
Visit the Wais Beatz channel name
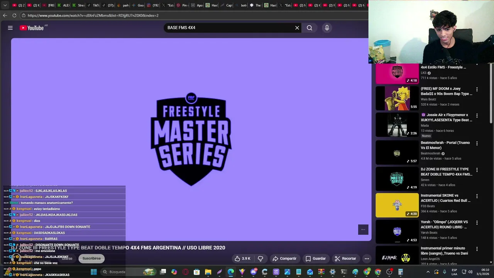[428, 99]
